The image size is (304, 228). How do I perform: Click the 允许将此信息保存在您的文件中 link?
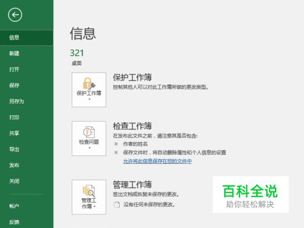(x=157, y=162)
